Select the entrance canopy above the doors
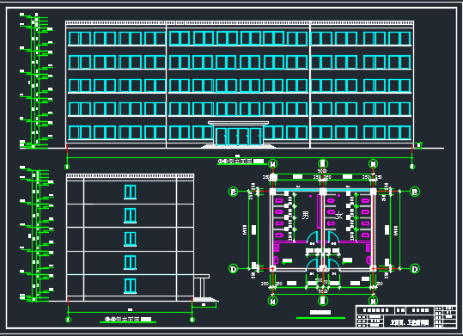 [x=238, y=123]
